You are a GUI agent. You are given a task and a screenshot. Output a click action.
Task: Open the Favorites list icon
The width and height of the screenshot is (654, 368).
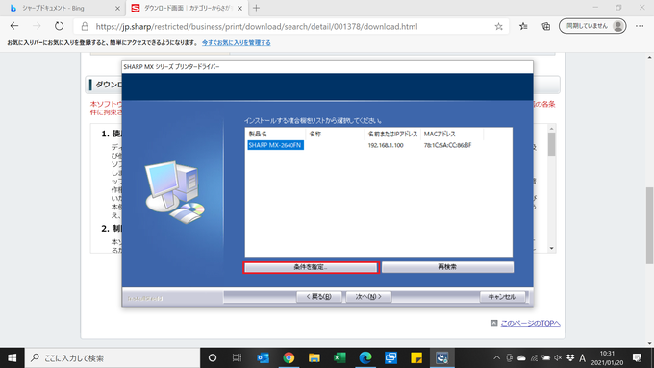coord(523,26)
